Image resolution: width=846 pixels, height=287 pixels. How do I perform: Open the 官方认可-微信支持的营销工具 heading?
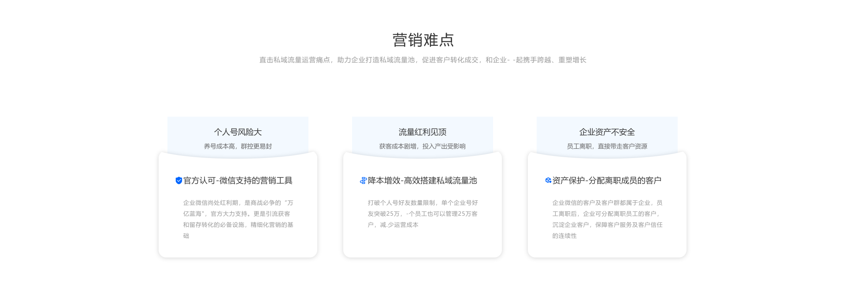tap(238, 180)
